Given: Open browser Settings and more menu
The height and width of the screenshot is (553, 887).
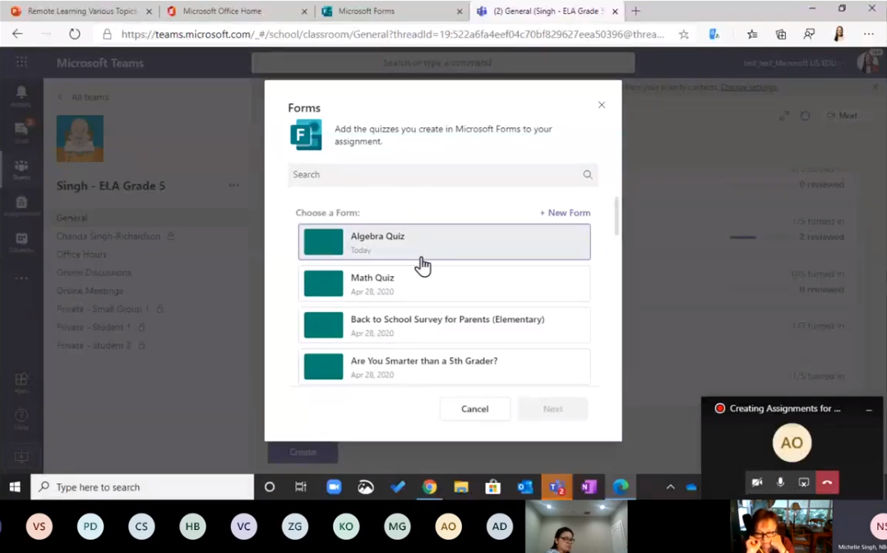Looking at the screenshot, I should 869,35.
